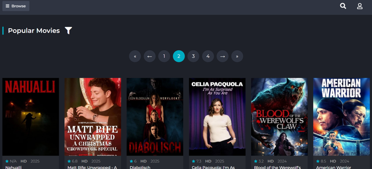Click the 6.8 rating value
This screenshot has height=169, width=372.
(75, 161)
